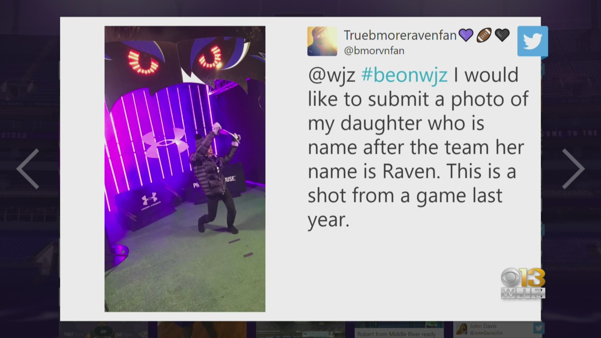Open the @wjz mention in the tweet

(331, 76)
